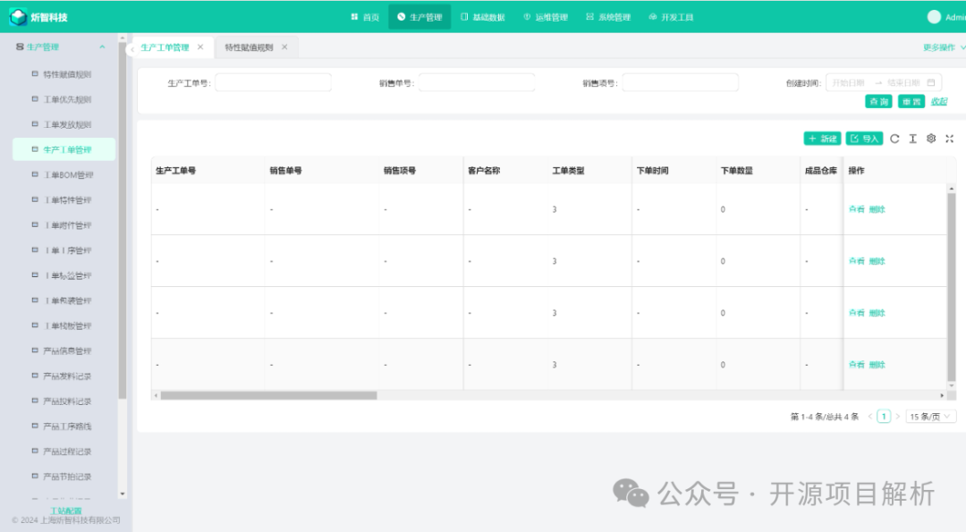Collapse the 生产管理 sidebar group

pos(102,47)
